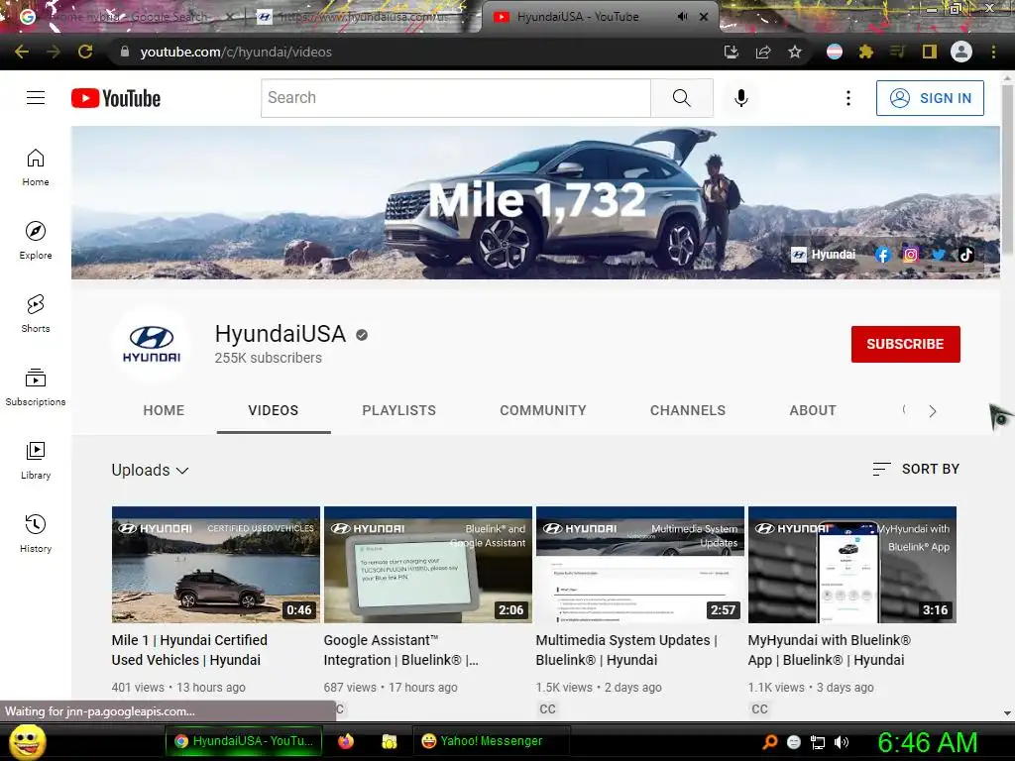Click the HyundaiUSA channel avatar
Image resolution: width=1015 pixels, height=761 pixels.
coord(152,344)
